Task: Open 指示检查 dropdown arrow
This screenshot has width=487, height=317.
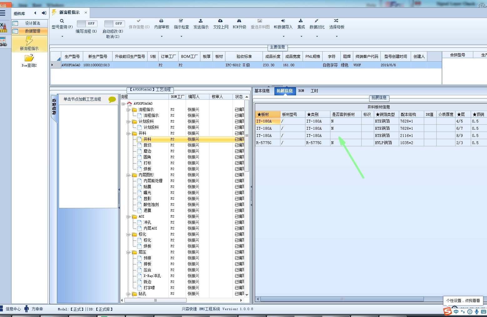Action: pos(181,37)
